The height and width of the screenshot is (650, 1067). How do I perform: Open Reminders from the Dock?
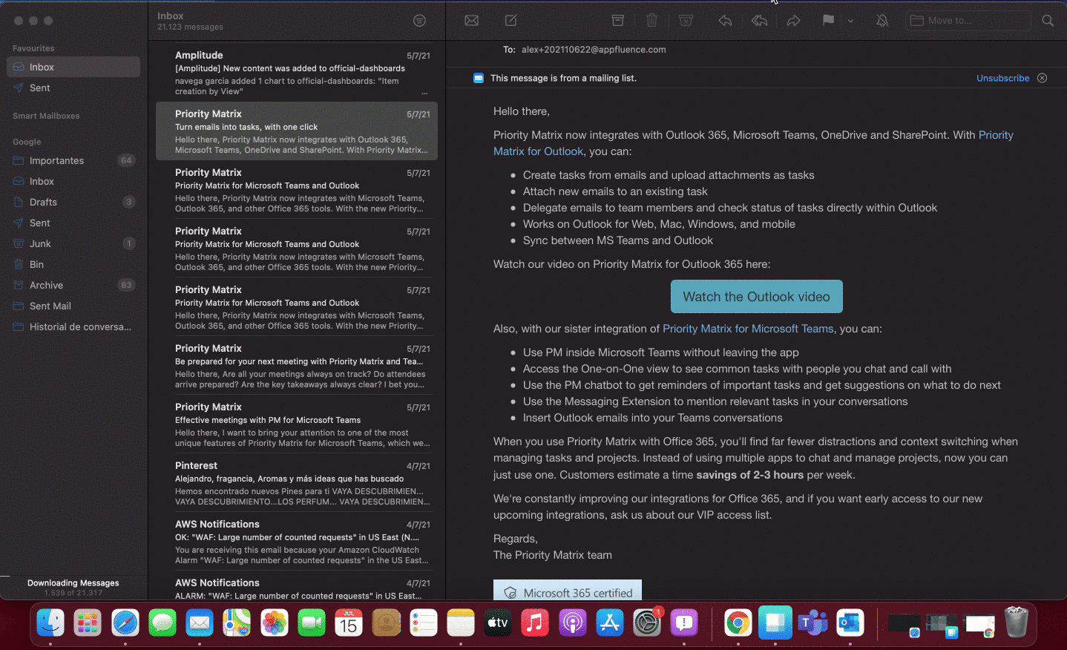click(x=424, y=623)
